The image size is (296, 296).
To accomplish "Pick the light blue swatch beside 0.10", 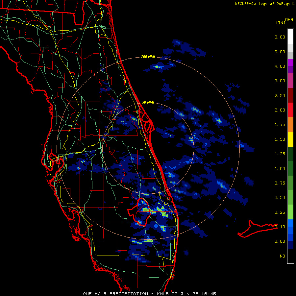I will (290, 223).
